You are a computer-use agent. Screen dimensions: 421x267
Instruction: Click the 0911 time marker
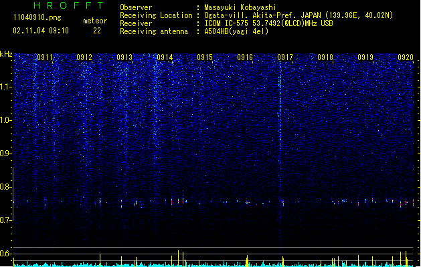tap(45, 57)
